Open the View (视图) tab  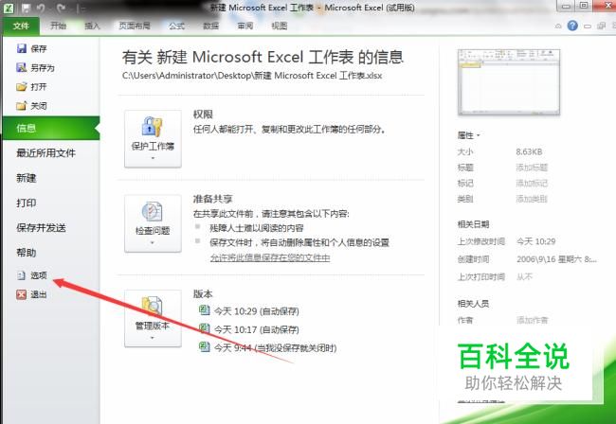point(280,26)
